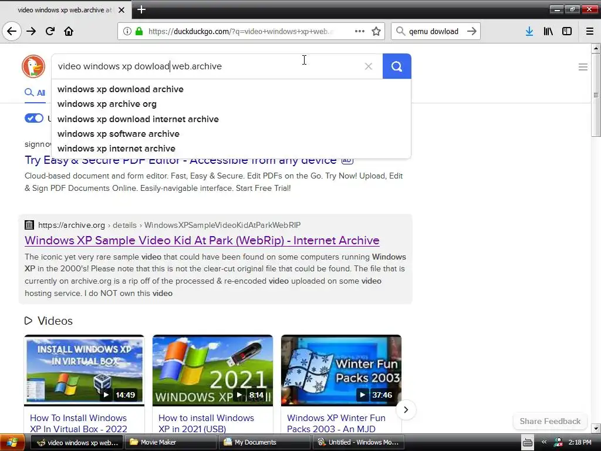Image resolution: width=601 pixels, height=451 pixels.
Task: Select the All results tab
Action: pyautogui.click(x=35, y=93)
